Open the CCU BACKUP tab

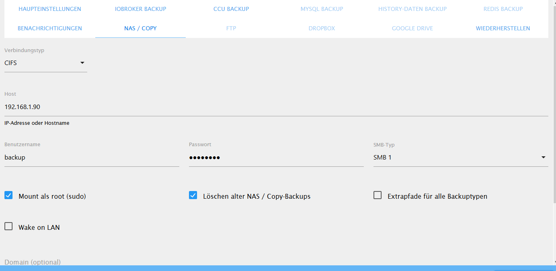click(x=231, y=8)
